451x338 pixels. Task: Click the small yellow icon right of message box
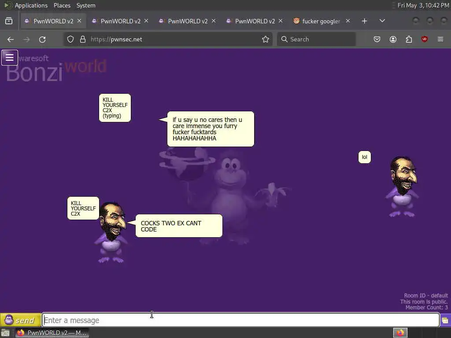(x=445, y=320)
